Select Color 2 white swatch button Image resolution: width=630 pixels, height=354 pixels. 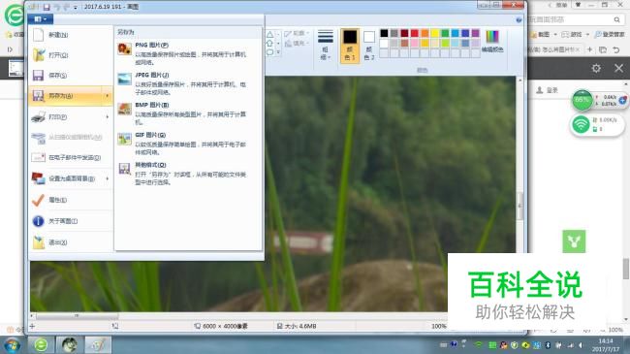(369, 45)
